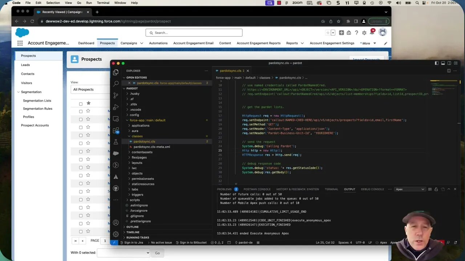Toggle the output scroll lock icon

tap(436, 189)
